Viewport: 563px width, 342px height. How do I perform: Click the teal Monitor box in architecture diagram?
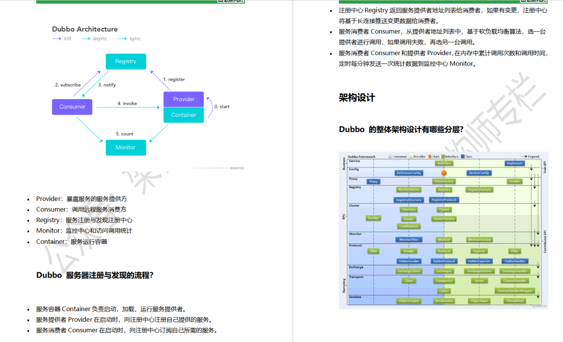point(126,147)
